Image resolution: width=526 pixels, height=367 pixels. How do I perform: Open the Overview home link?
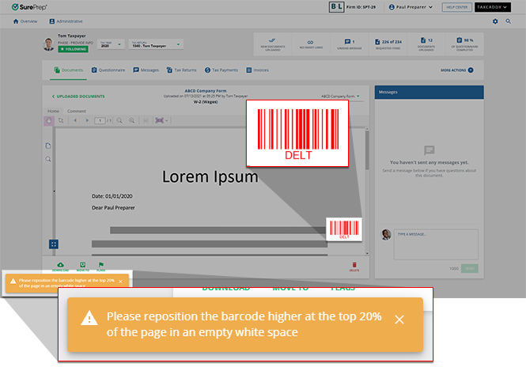(x=25, y=21)
